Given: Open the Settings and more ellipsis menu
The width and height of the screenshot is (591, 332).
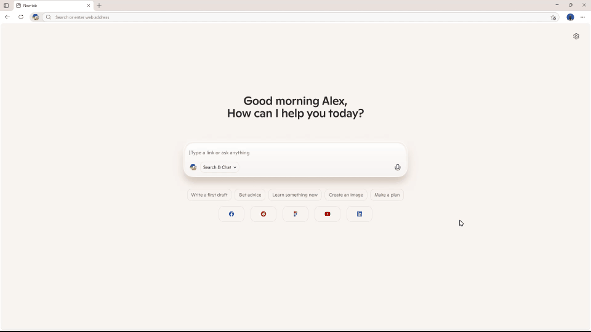Looking at the screenshot, I should pos(583,17).
